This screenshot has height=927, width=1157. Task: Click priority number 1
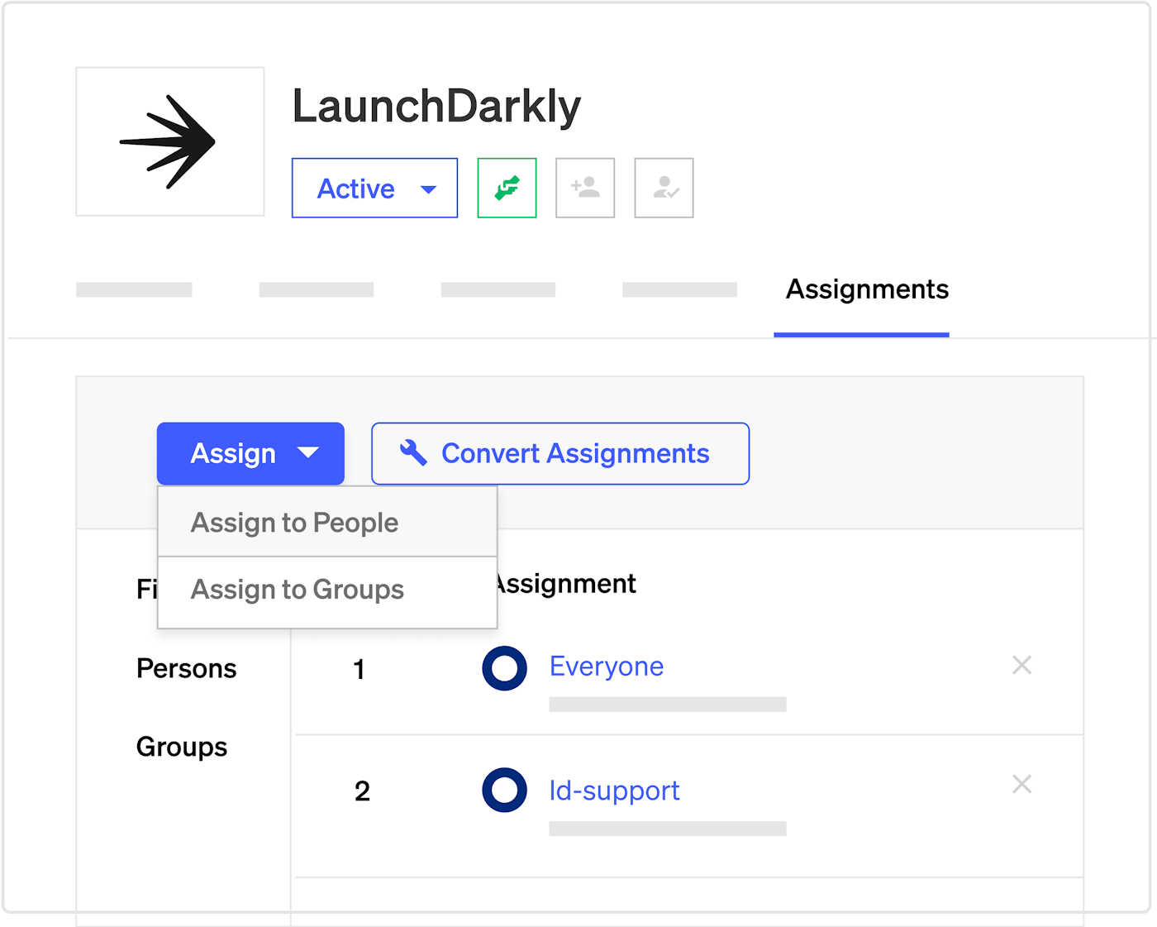pos(359,669)
